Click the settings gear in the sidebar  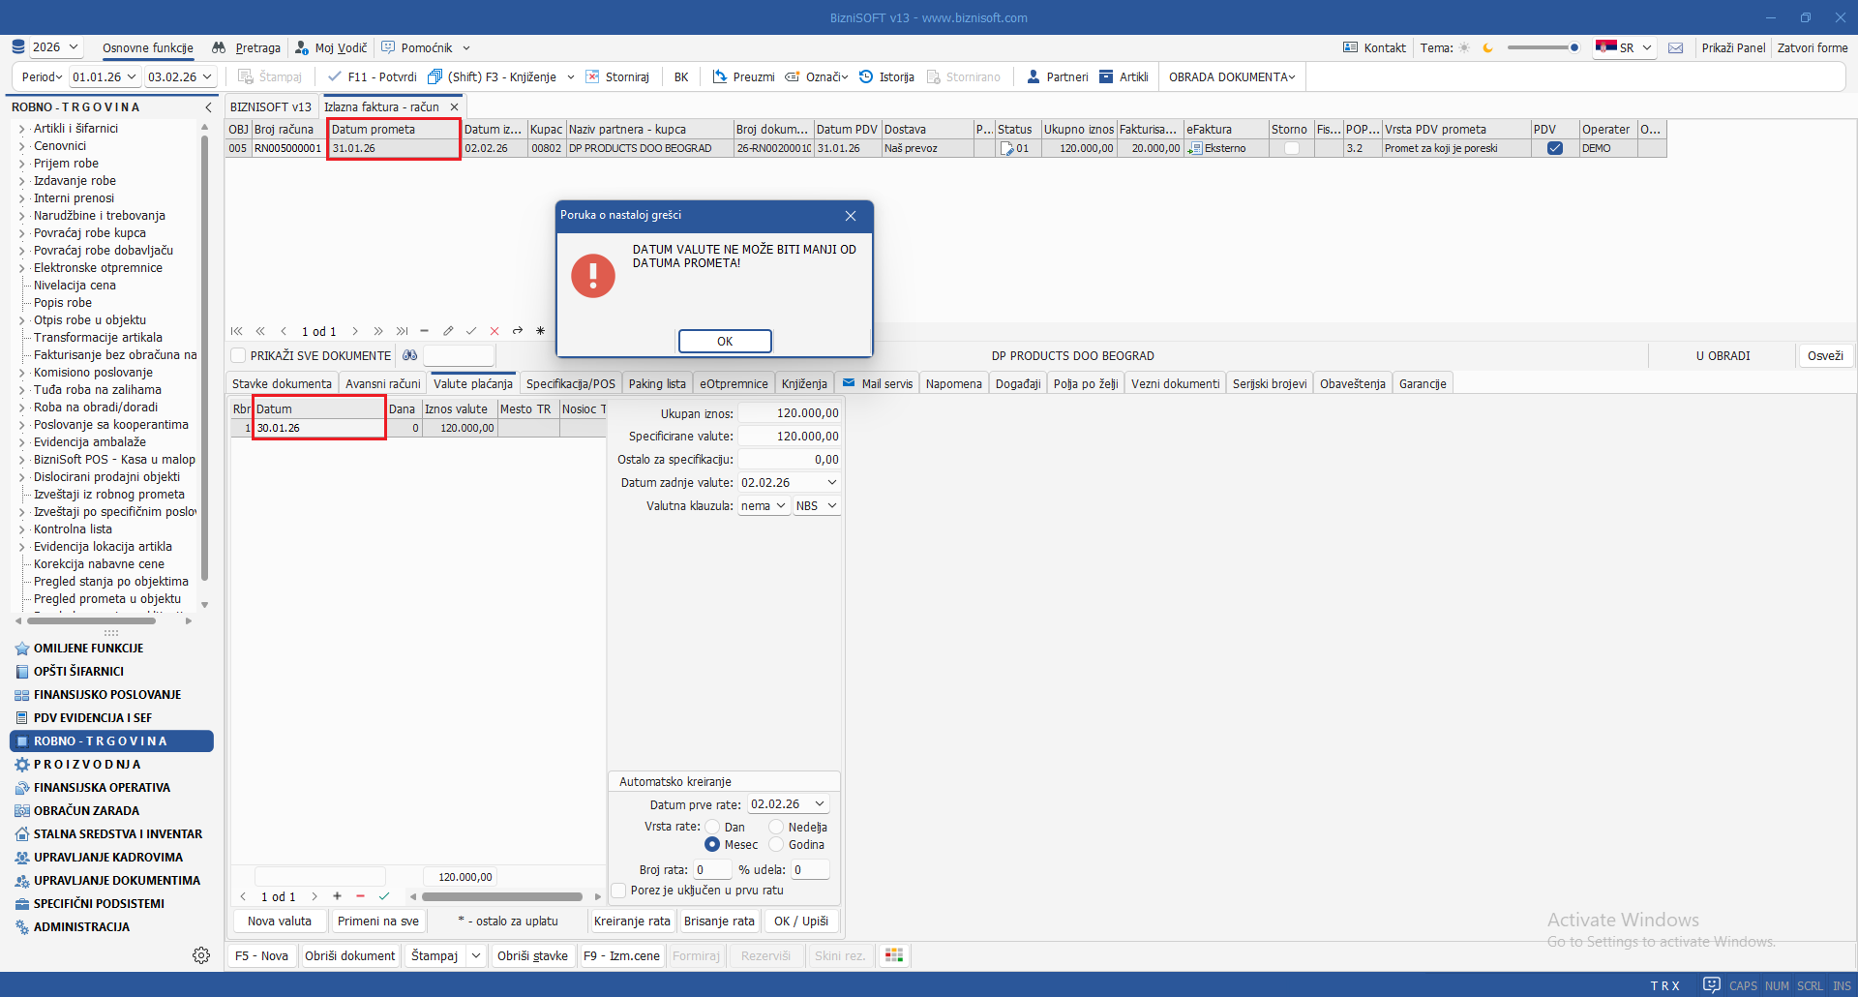click(201, 955)
